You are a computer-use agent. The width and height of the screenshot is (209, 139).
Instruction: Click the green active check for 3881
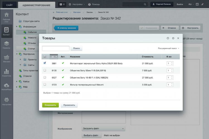[x=63, y=63]
